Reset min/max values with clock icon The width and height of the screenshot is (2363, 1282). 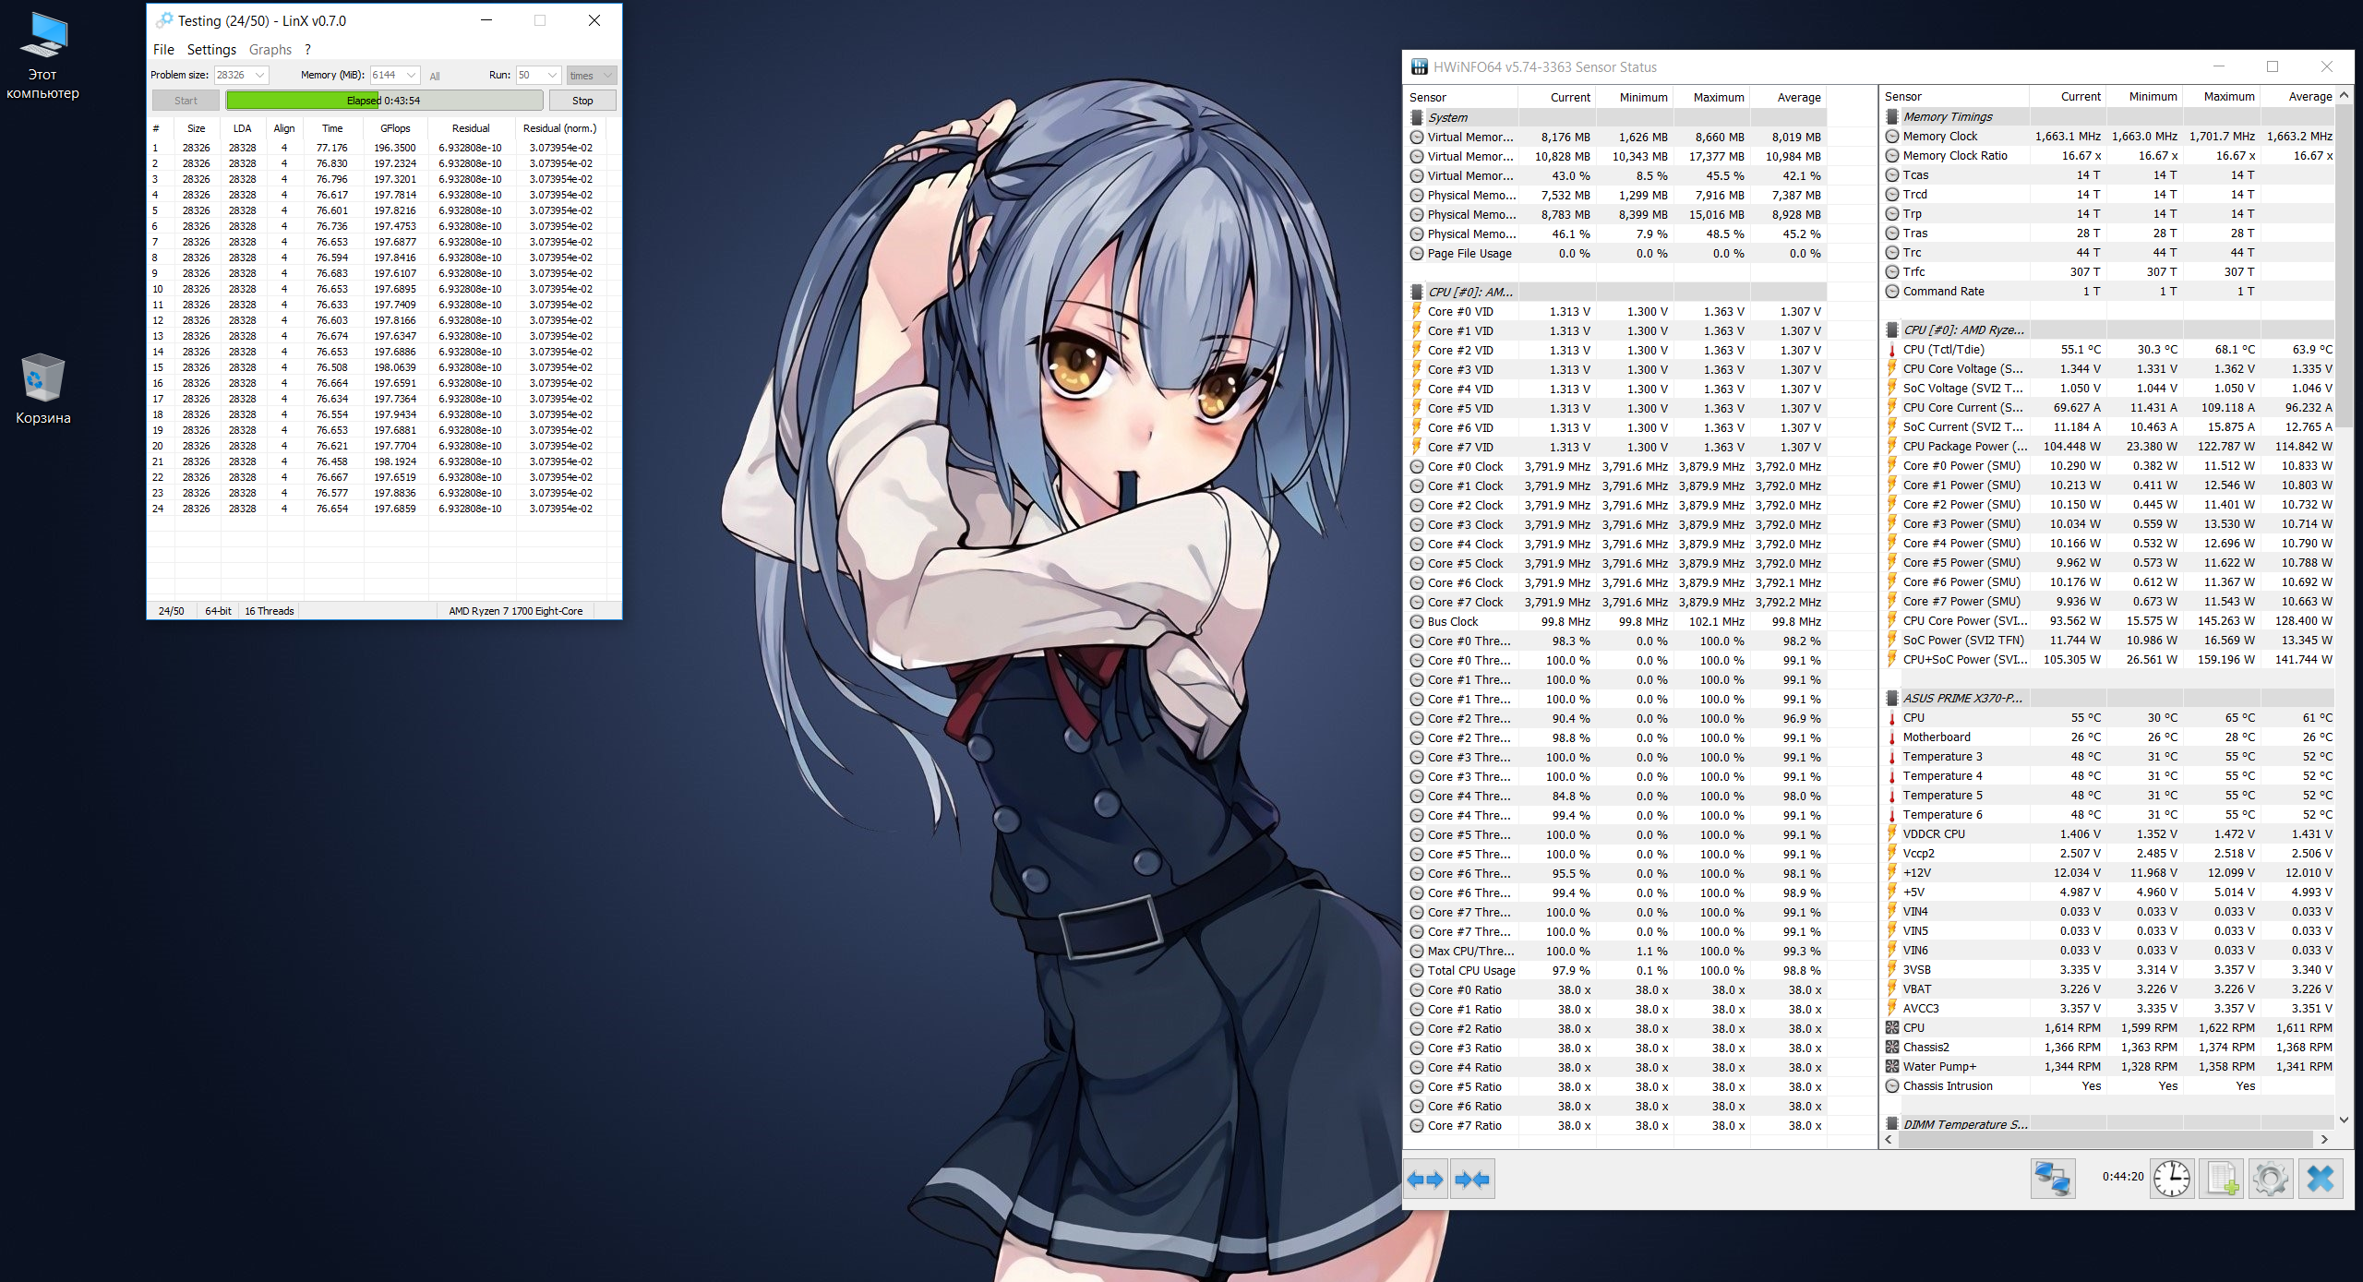coord(2171,1179)
